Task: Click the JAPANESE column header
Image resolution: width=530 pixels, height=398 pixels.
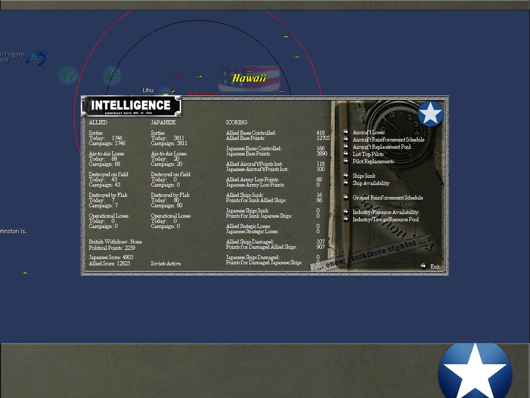Action: 163,122
